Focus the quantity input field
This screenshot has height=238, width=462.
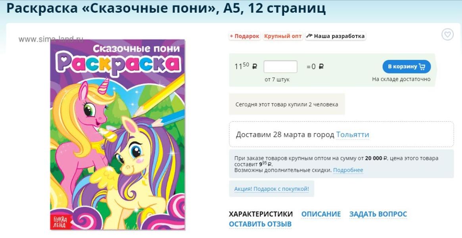click(x=280, y=67)
